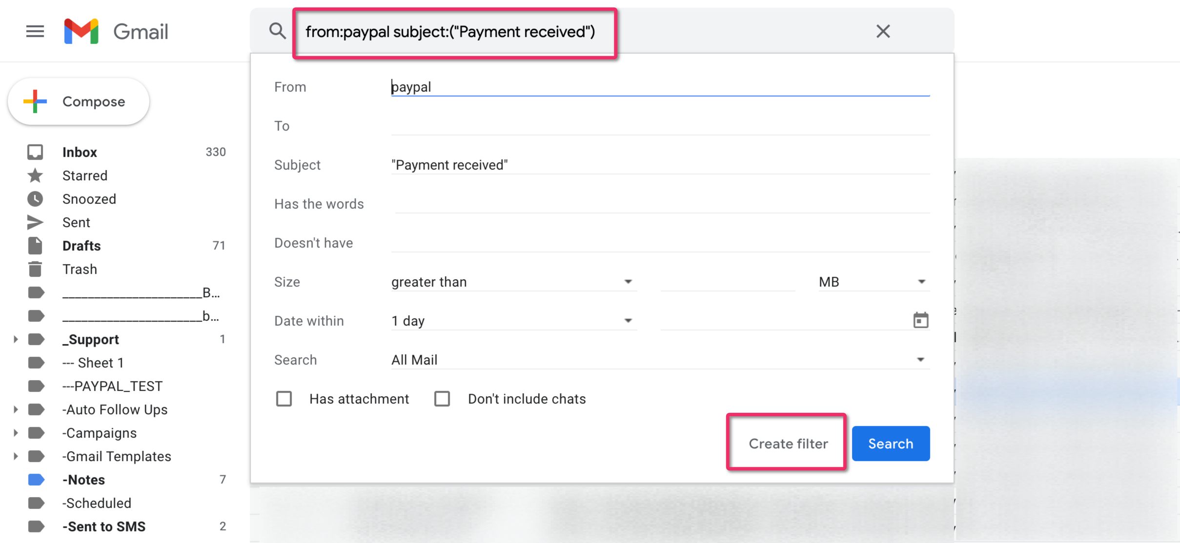1180x543 pixels.
Task: Click the --- Sheet 1 label icon
Action: [36, 363]
